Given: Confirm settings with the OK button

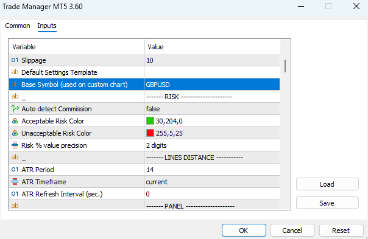Looking at the screenshot, I should (244, 230).
